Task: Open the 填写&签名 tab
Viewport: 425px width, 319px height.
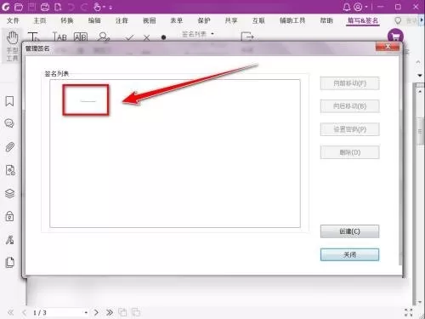Action: (363, 20)
